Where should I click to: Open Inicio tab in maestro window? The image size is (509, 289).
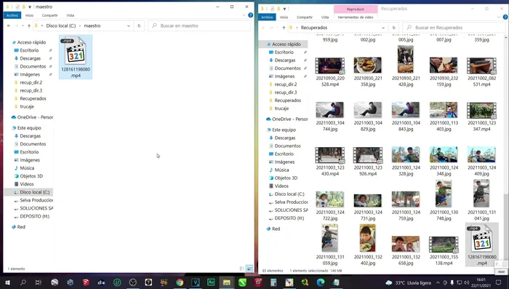pyautogui.click(x=29, y=15)
